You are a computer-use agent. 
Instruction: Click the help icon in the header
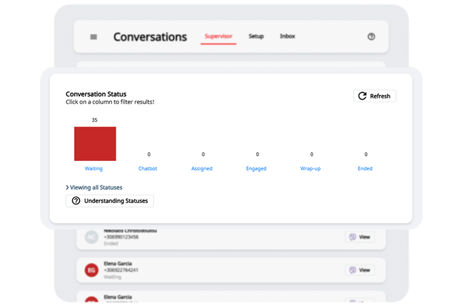click(371, 37)
